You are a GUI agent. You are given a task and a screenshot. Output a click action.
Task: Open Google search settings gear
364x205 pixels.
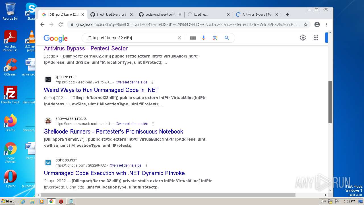click(303, 38)
